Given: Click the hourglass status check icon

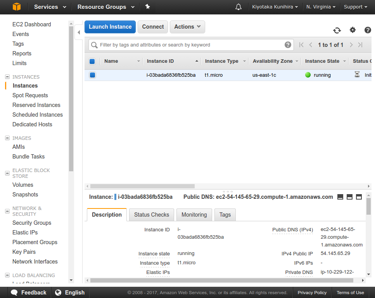Looking at the screenshot, I should tap(357, 74).
